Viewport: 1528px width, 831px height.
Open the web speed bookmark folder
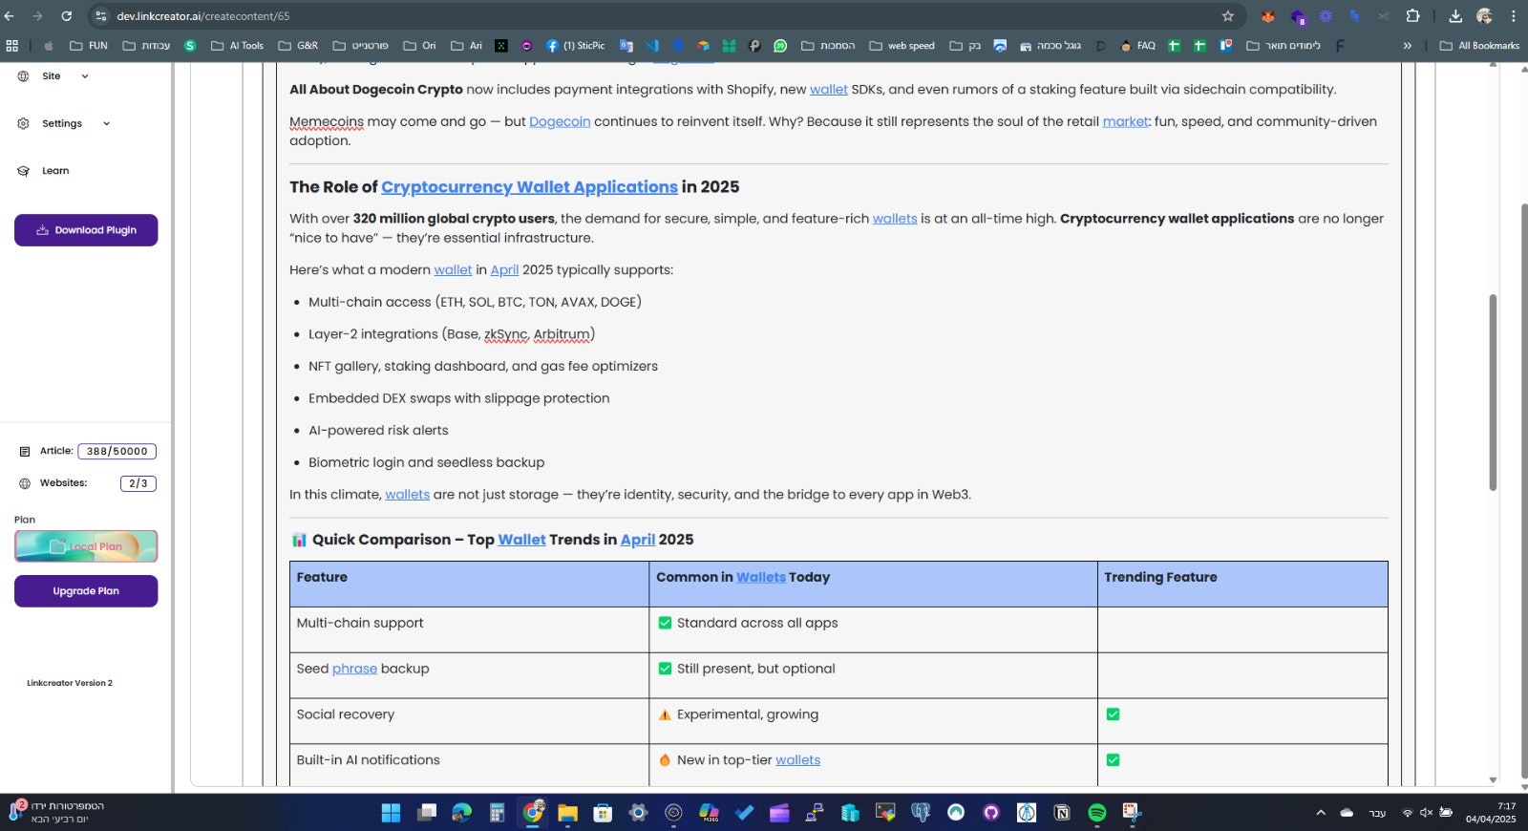point(902,46)
